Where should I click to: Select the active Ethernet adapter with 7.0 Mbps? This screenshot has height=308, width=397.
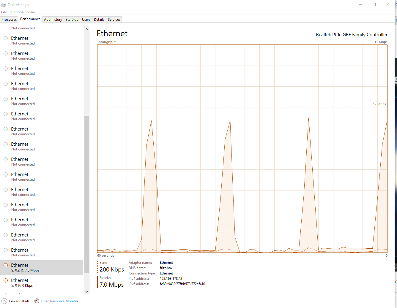[x=42, y=268]
